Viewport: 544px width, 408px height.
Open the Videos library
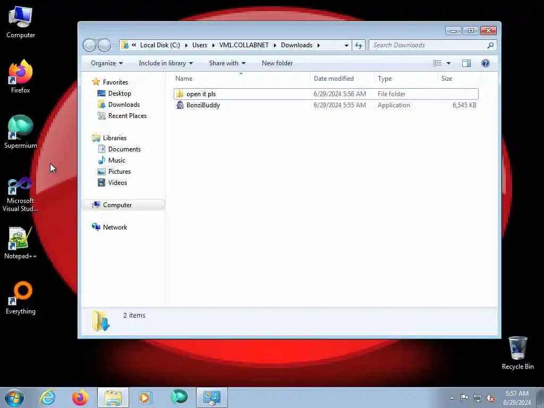117,183
